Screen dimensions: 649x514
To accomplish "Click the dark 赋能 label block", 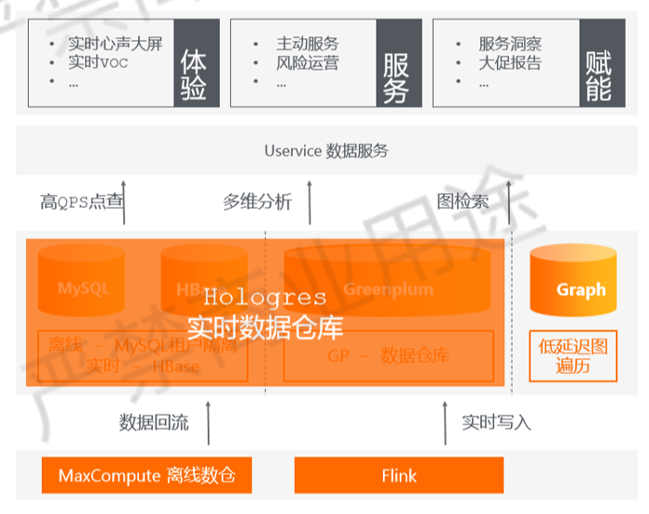I will point(603,63).
